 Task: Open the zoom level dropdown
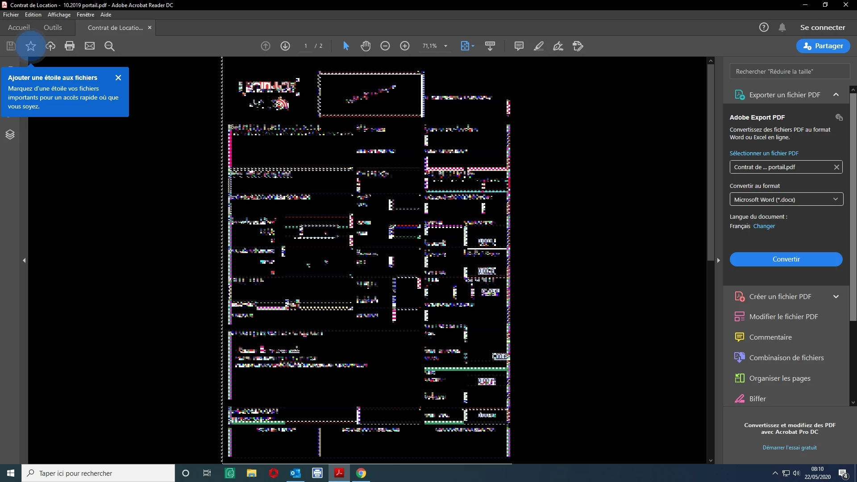pyautogui.click(x=445, y=46)
